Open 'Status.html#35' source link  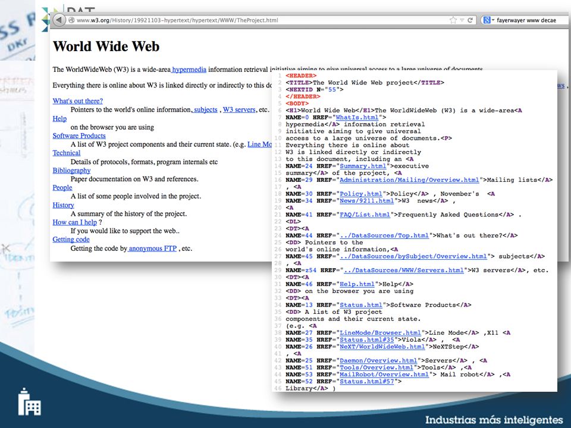(367, 339)
